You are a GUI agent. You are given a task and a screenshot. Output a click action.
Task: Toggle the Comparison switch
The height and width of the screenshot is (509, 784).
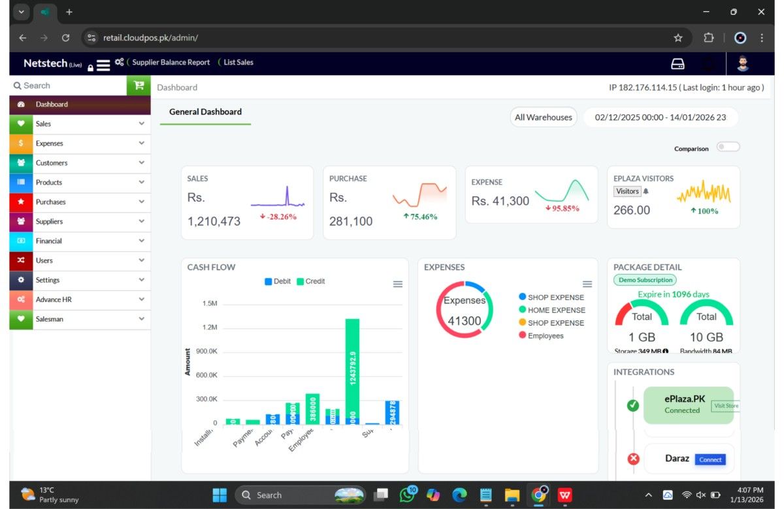tap(728, 147)
